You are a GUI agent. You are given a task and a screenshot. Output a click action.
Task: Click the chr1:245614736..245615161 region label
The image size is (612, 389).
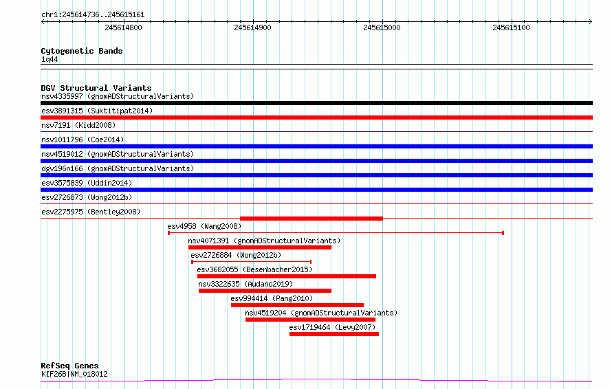(x=93, y=14)
